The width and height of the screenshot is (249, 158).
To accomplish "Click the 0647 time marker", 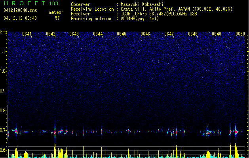I will click(x=169, y=34).
